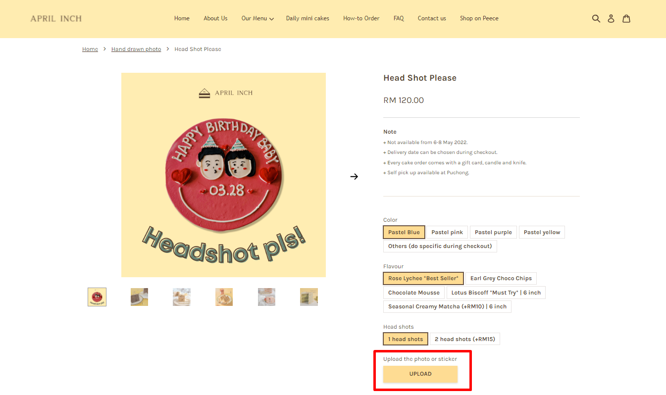Go to the How-to Order page
Image resolution: width=666 pixels, height=395 pixels.
point(361,18)
